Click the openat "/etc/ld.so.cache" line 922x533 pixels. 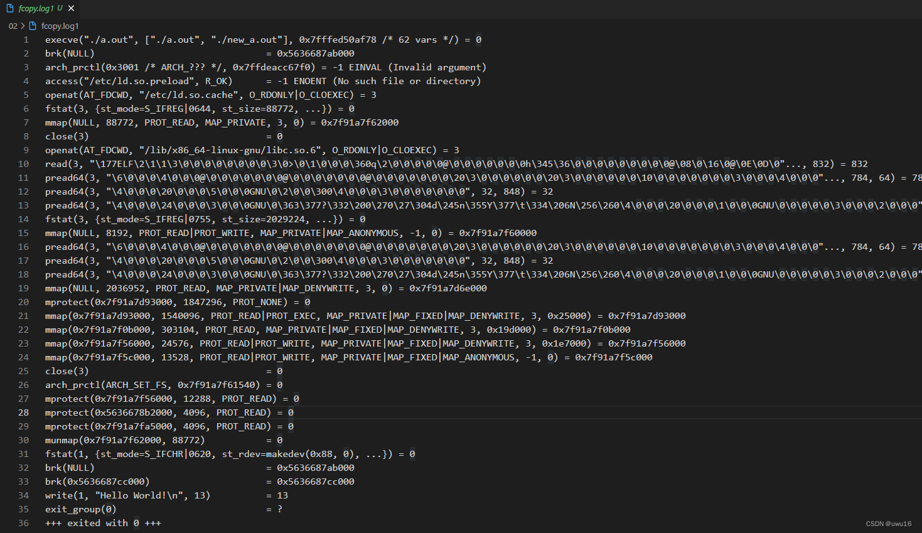click(211, 95)
